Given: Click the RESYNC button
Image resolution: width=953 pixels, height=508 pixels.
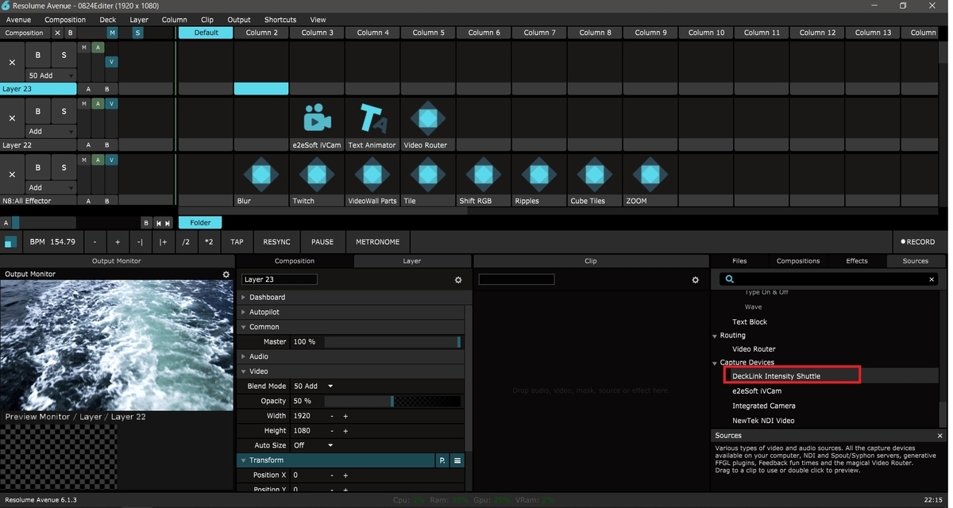Looking at the screenshot, I should tap(276, 241).
